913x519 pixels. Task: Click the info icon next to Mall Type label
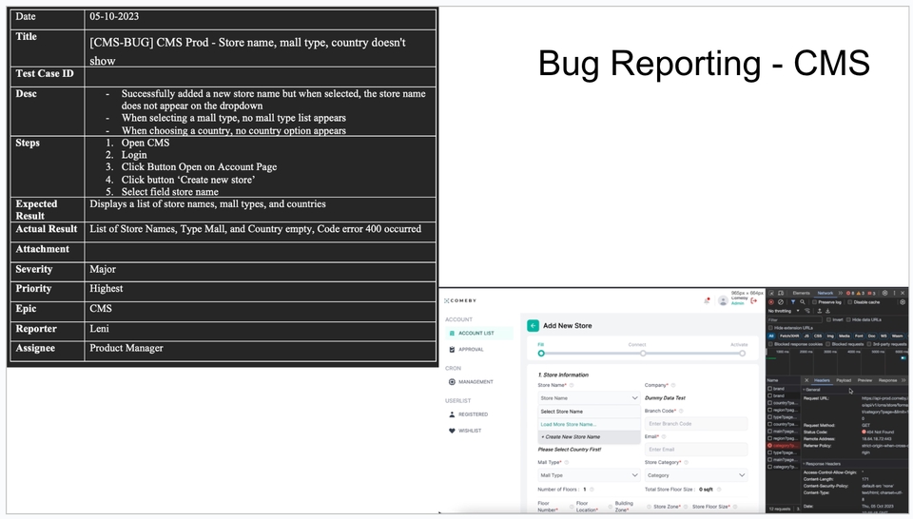567,463
